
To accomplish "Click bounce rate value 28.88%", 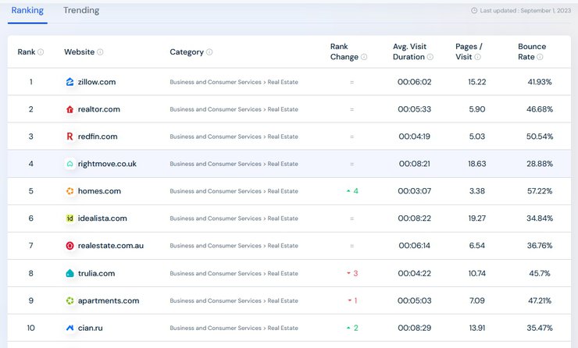I will (x=540, y=164).
